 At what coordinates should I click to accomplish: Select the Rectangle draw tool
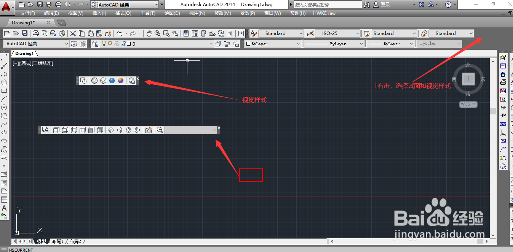4,91
